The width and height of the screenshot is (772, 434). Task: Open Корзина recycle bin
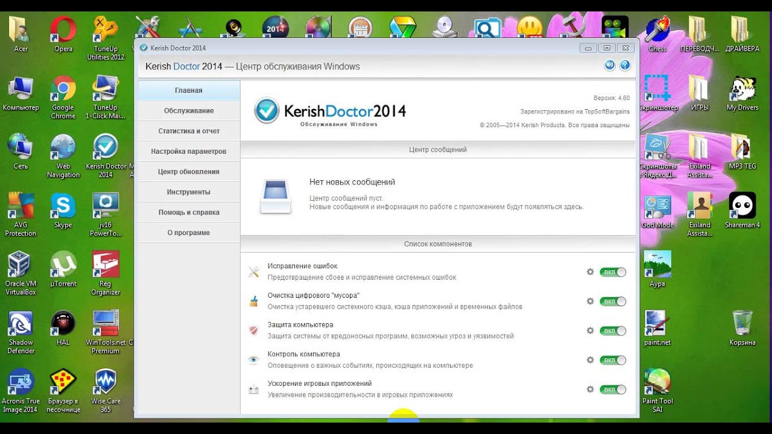[x=742, y=328]
